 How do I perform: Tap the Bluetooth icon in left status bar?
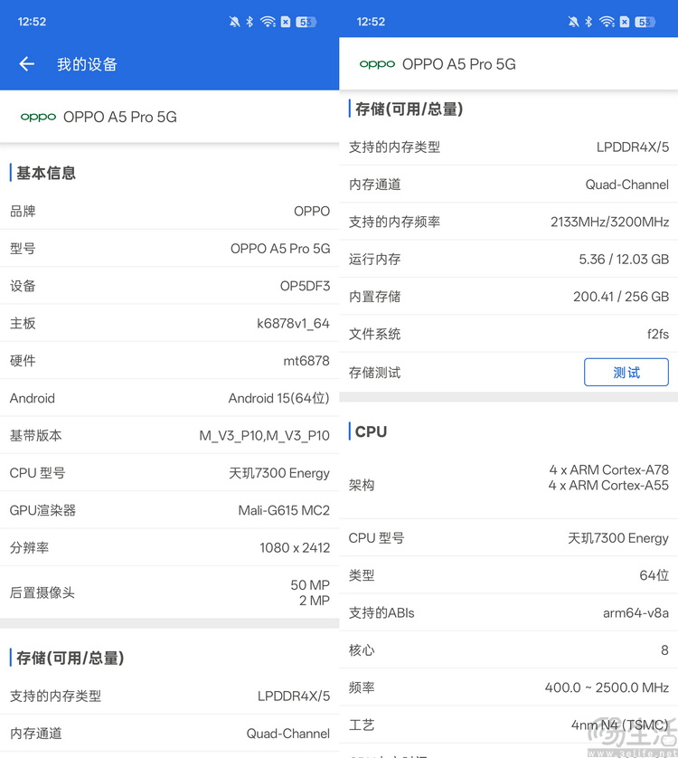point(250,22)
